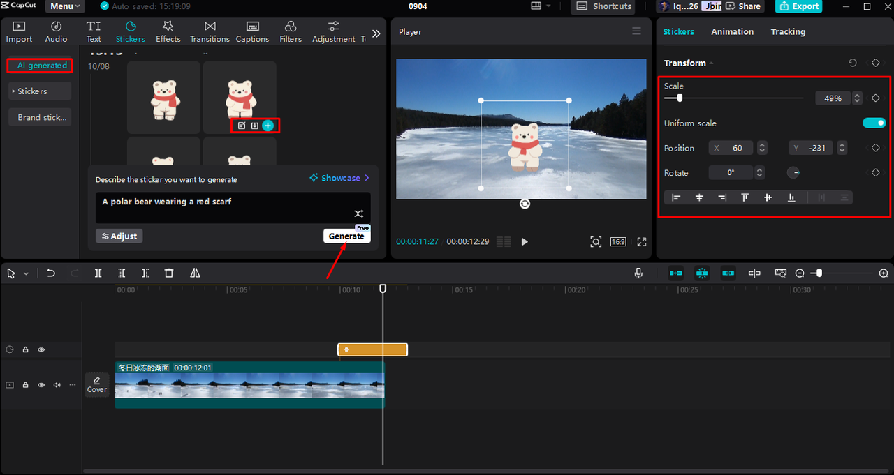Open the 16:9 aspect ratio selector
This screenshot has width=894, height=475.
click(618, 241)
